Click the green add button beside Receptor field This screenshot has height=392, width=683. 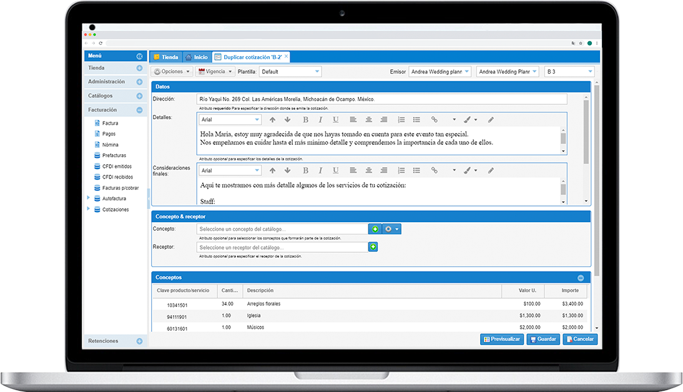(373, 247)
